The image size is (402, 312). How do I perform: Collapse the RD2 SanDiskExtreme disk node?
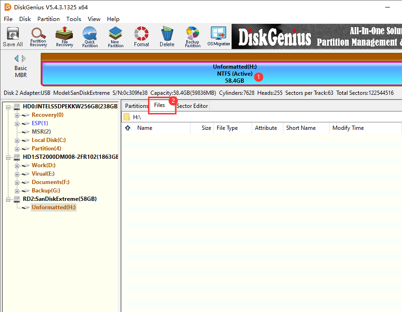(9, 199)
